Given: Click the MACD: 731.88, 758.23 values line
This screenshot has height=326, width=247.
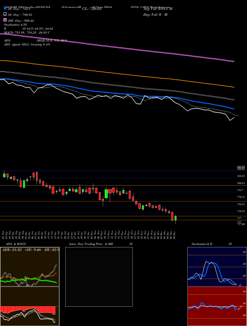Looking at the screenshot, I should coord(27,33).
